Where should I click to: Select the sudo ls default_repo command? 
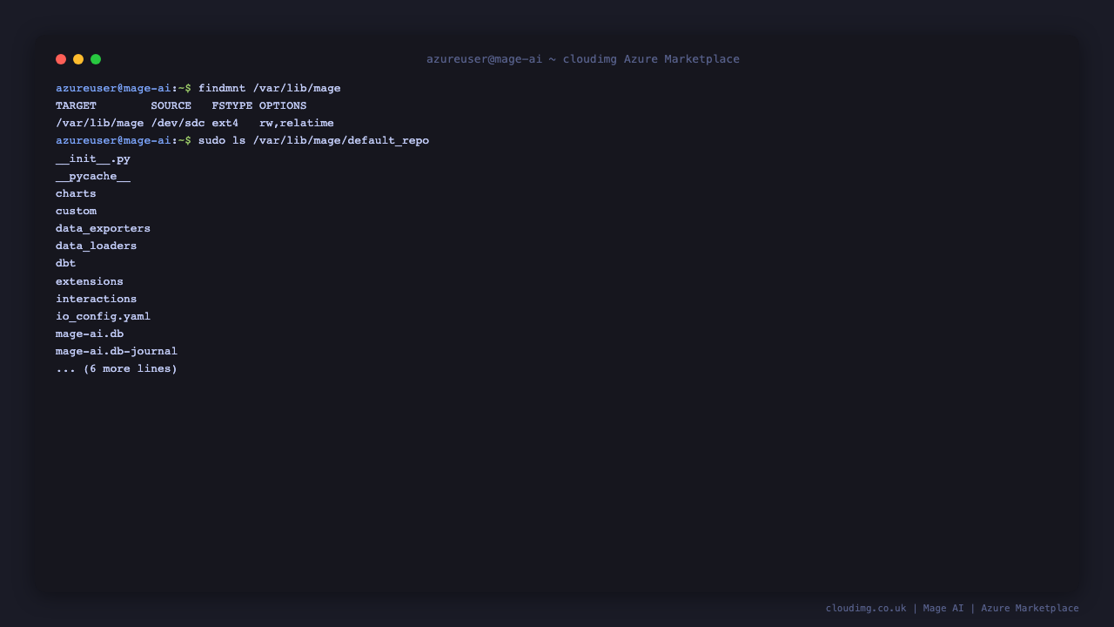point(314,140)
